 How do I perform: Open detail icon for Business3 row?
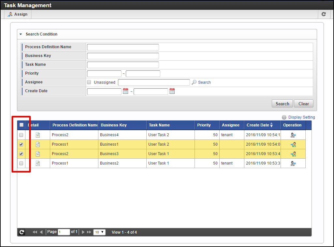pos(38,154)
